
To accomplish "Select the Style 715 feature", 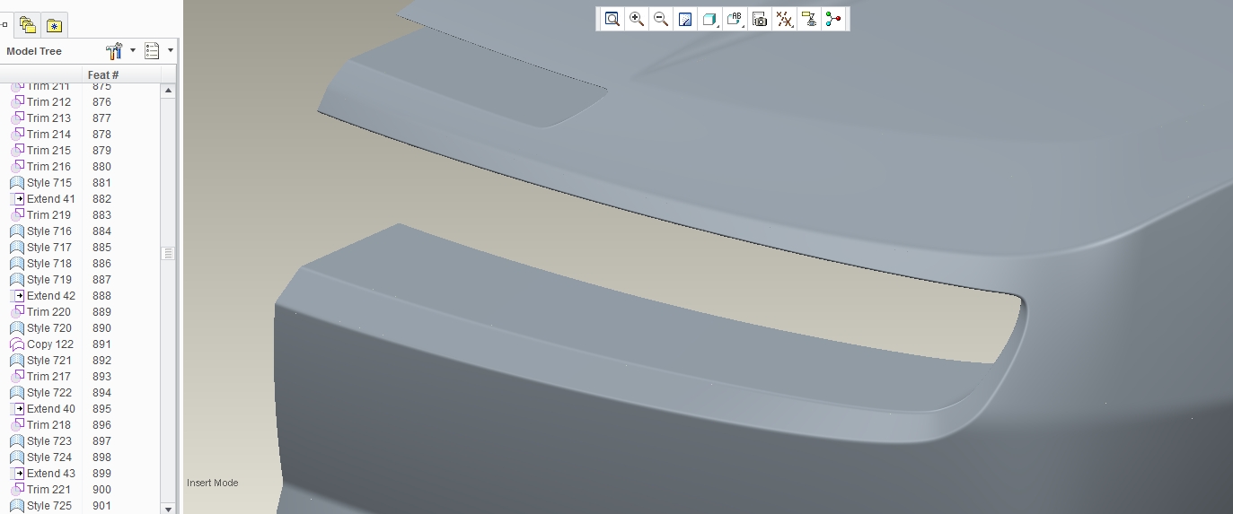I will click(x=40, y=183).
